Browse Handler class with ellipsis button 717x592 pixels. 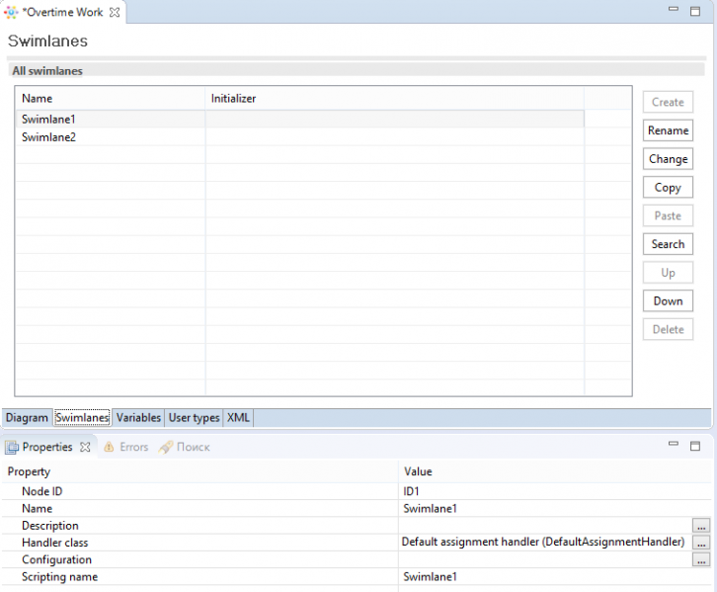[701, 543]
